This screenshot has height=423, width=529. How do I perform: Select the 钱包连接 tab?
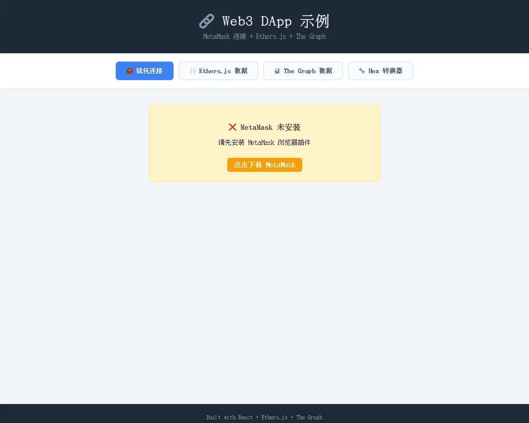[145, 71]
